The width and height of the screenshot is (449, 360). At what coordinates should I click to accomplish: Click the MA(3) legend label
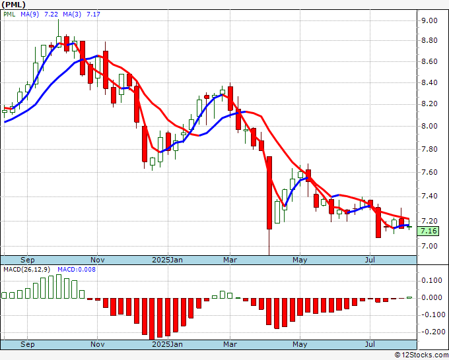click(x=72, y=14)
